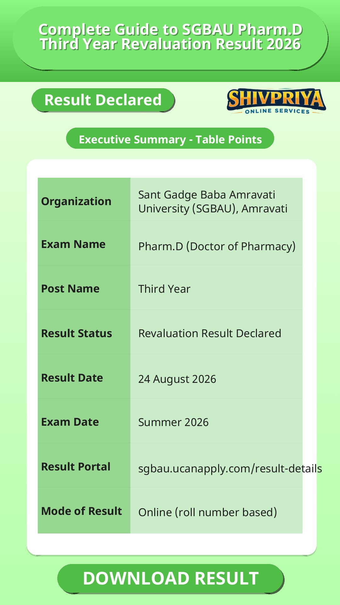The height and width of the screenshot is (605, 340).
Task: Select the Organization row label
Action: [76, 201]
